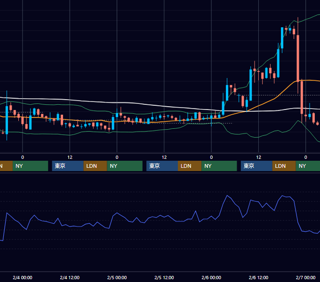Viewport: 320px width, 282px height.
Task: Click the 2/6 00:00 date label
Action: [x=211, y=277]
